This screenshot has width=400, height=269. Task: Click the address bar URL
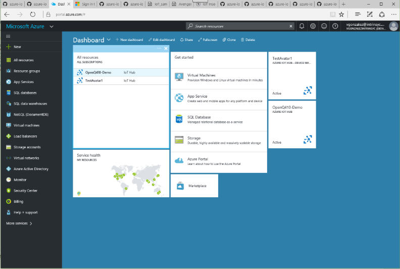70,14
